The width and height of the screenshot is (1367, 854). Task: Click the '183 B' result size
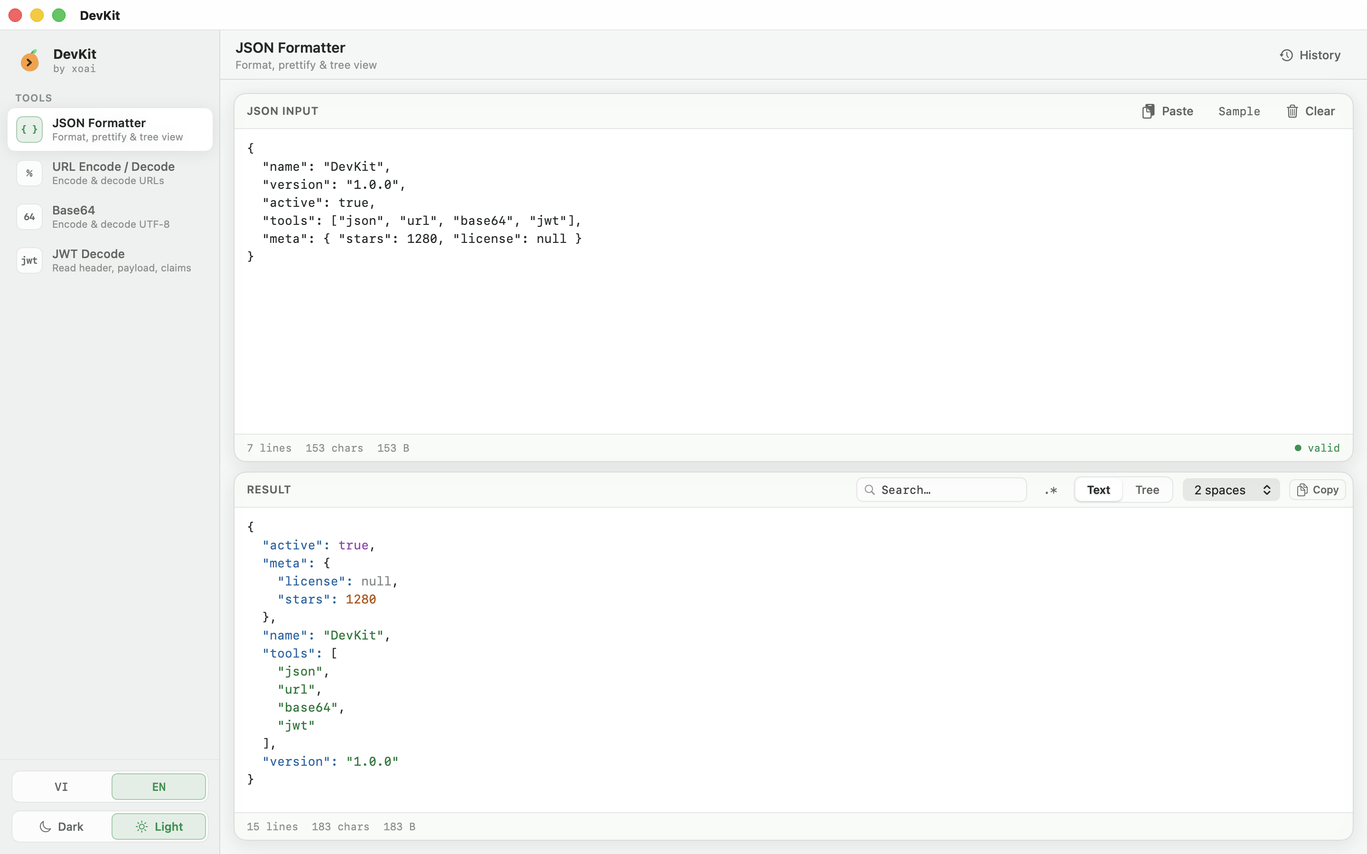point(399,827)
